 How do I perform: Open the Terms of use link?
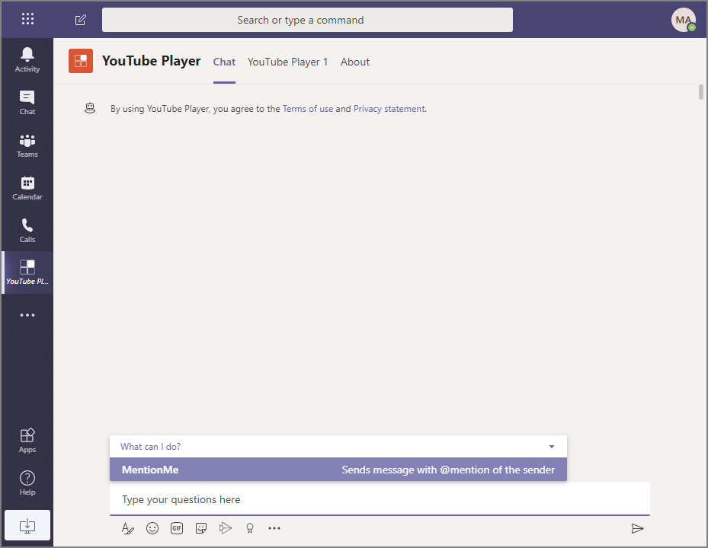(x=308, y=109)
